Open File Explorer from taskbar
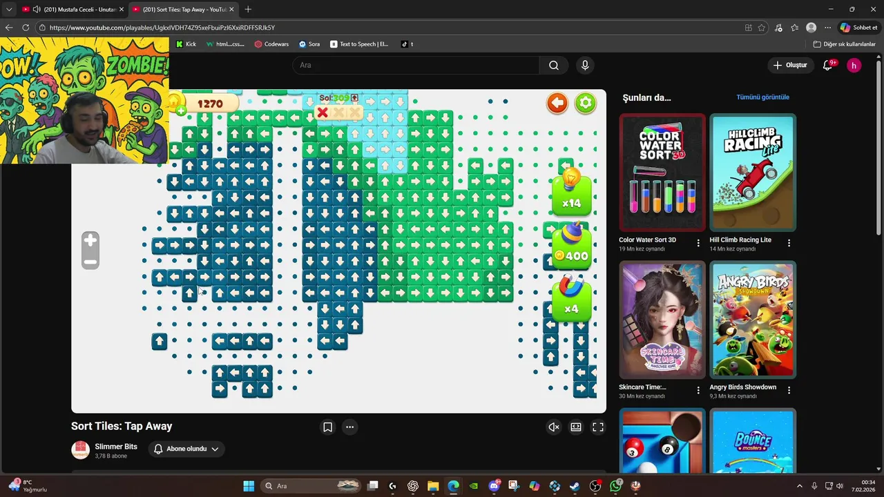884x497 pixels. 433,486
